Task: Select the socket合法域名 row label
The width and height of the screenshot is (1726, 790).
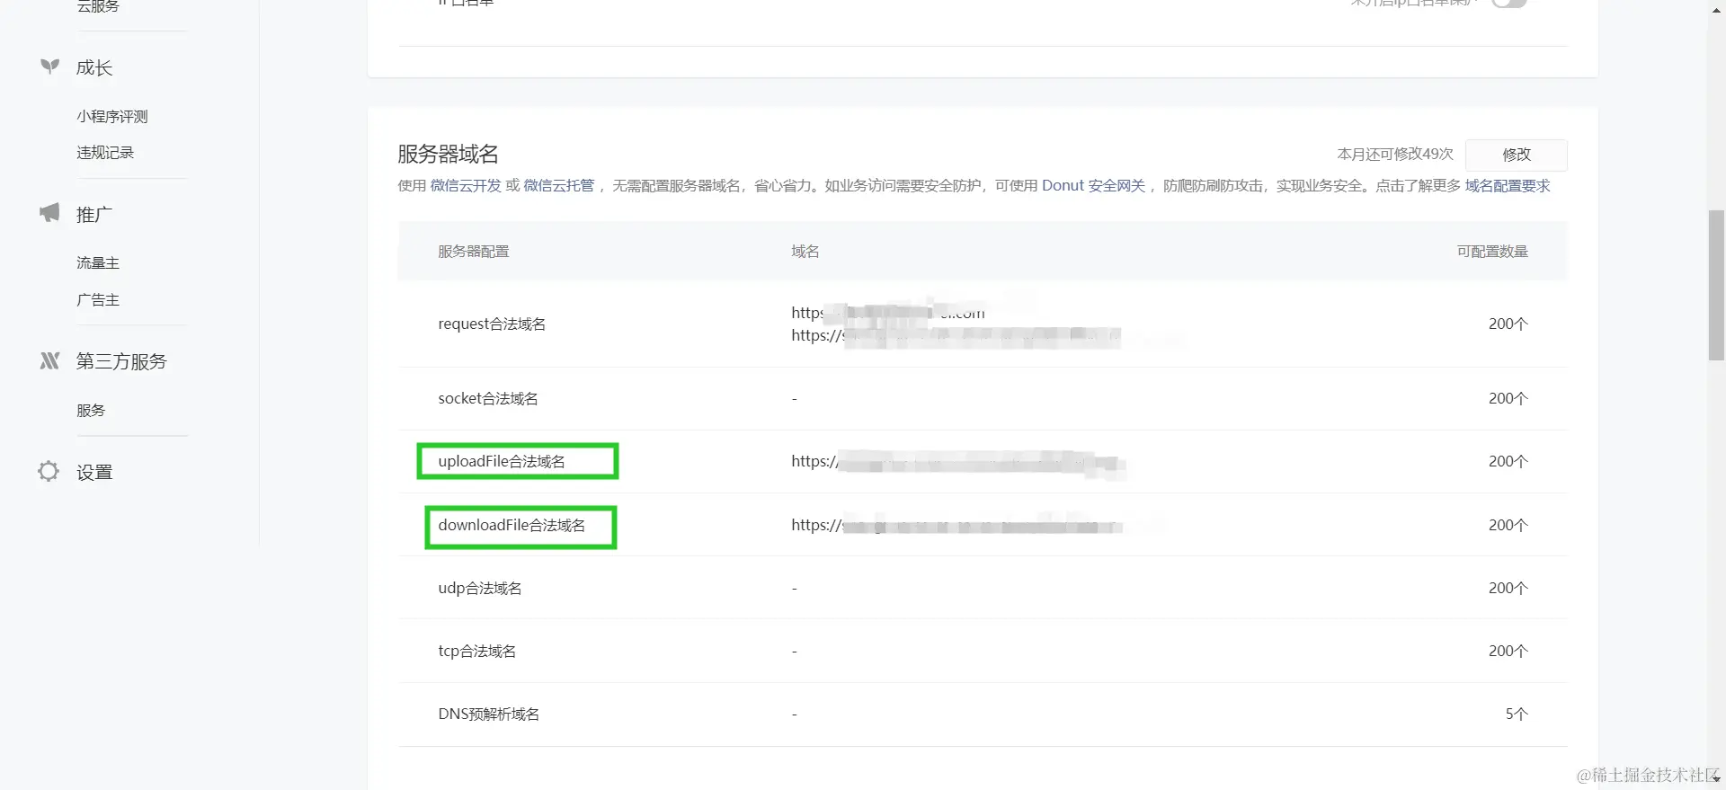Action: click(488, 398)
